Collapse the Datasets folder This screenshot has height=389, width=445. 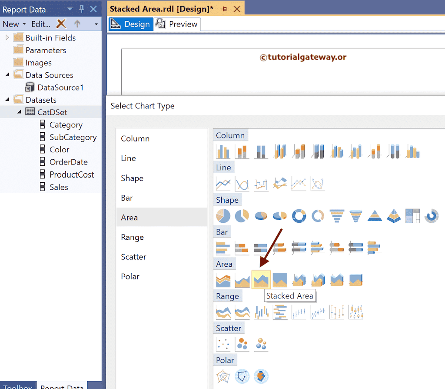coord(7,100)
